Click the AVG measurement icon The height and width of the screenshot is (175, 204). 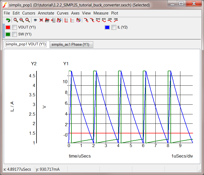pos(104,20)
